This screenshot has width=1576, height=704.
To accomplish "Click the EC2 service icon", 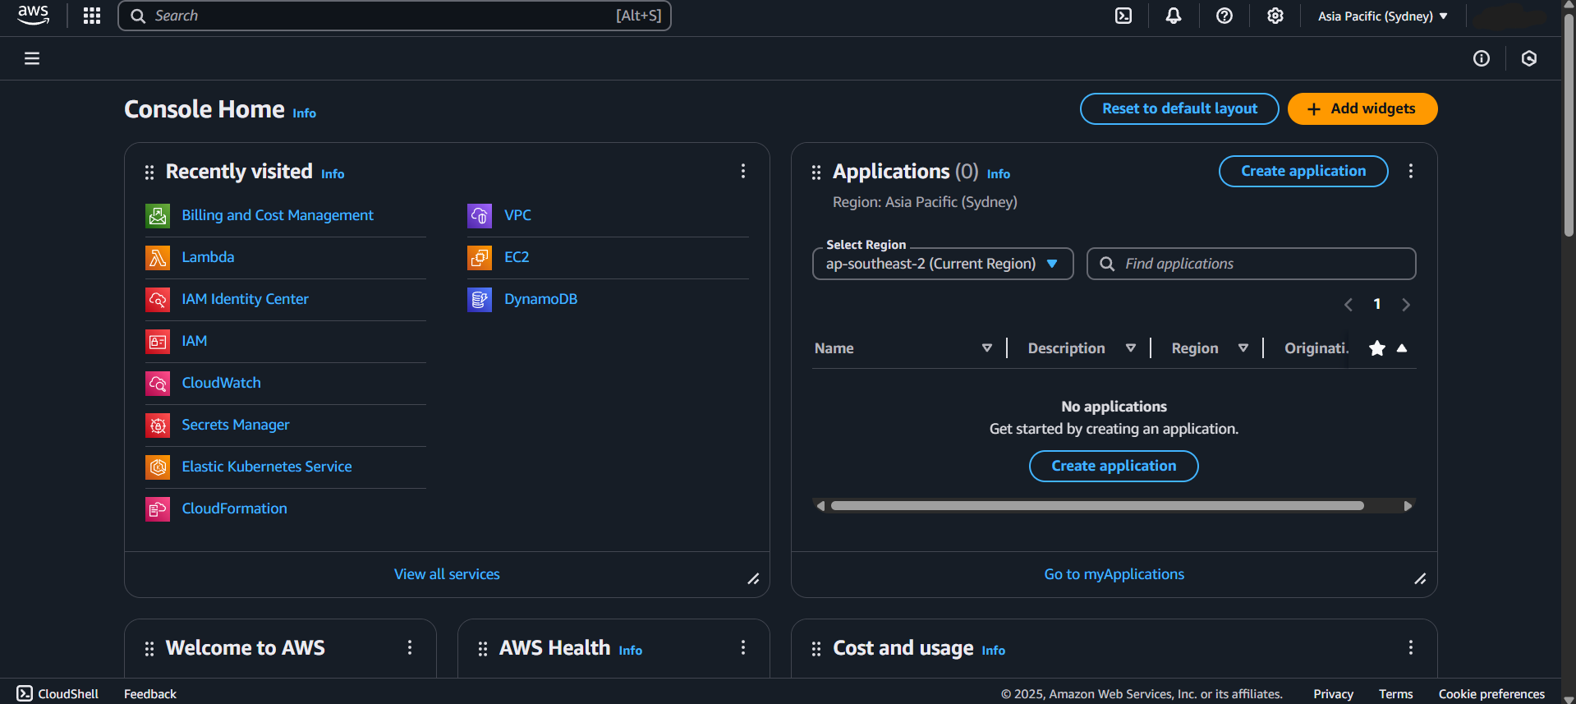I will click(x=480, y=257).
